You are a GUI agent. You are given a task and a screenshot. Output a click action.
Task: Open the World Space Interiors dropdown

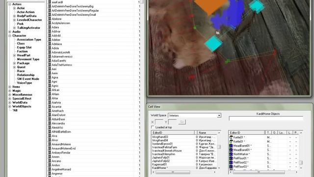(219, 116)
